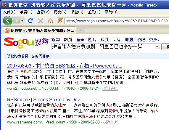Open the 书签(B) bookmarks menu
Image resolution: width=169 pixels, height=130 pixels.
(x=77, y=12)
